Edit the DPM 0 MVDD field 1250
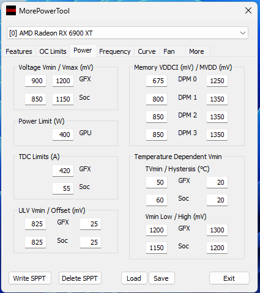This screenshot has height=293, width=260. [217, 81]
